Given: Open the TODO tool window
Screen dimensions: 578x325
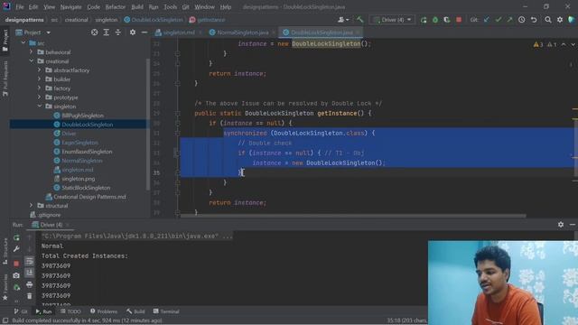Looking at the screenshot, I should (70, 311).
